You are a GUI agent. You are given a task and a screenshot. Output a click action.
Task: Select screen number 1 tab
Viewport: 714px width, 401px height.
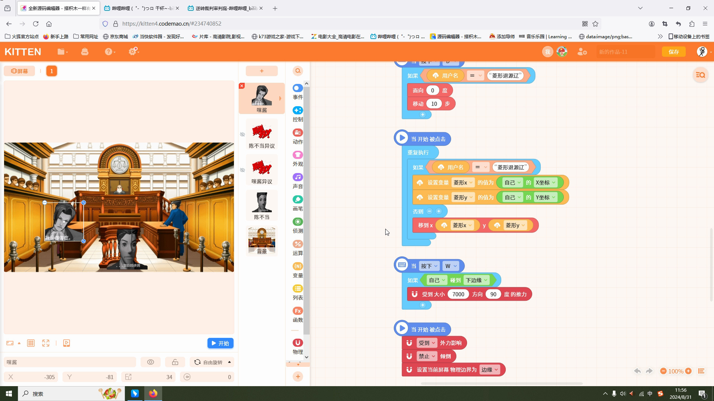click(52, 71)
